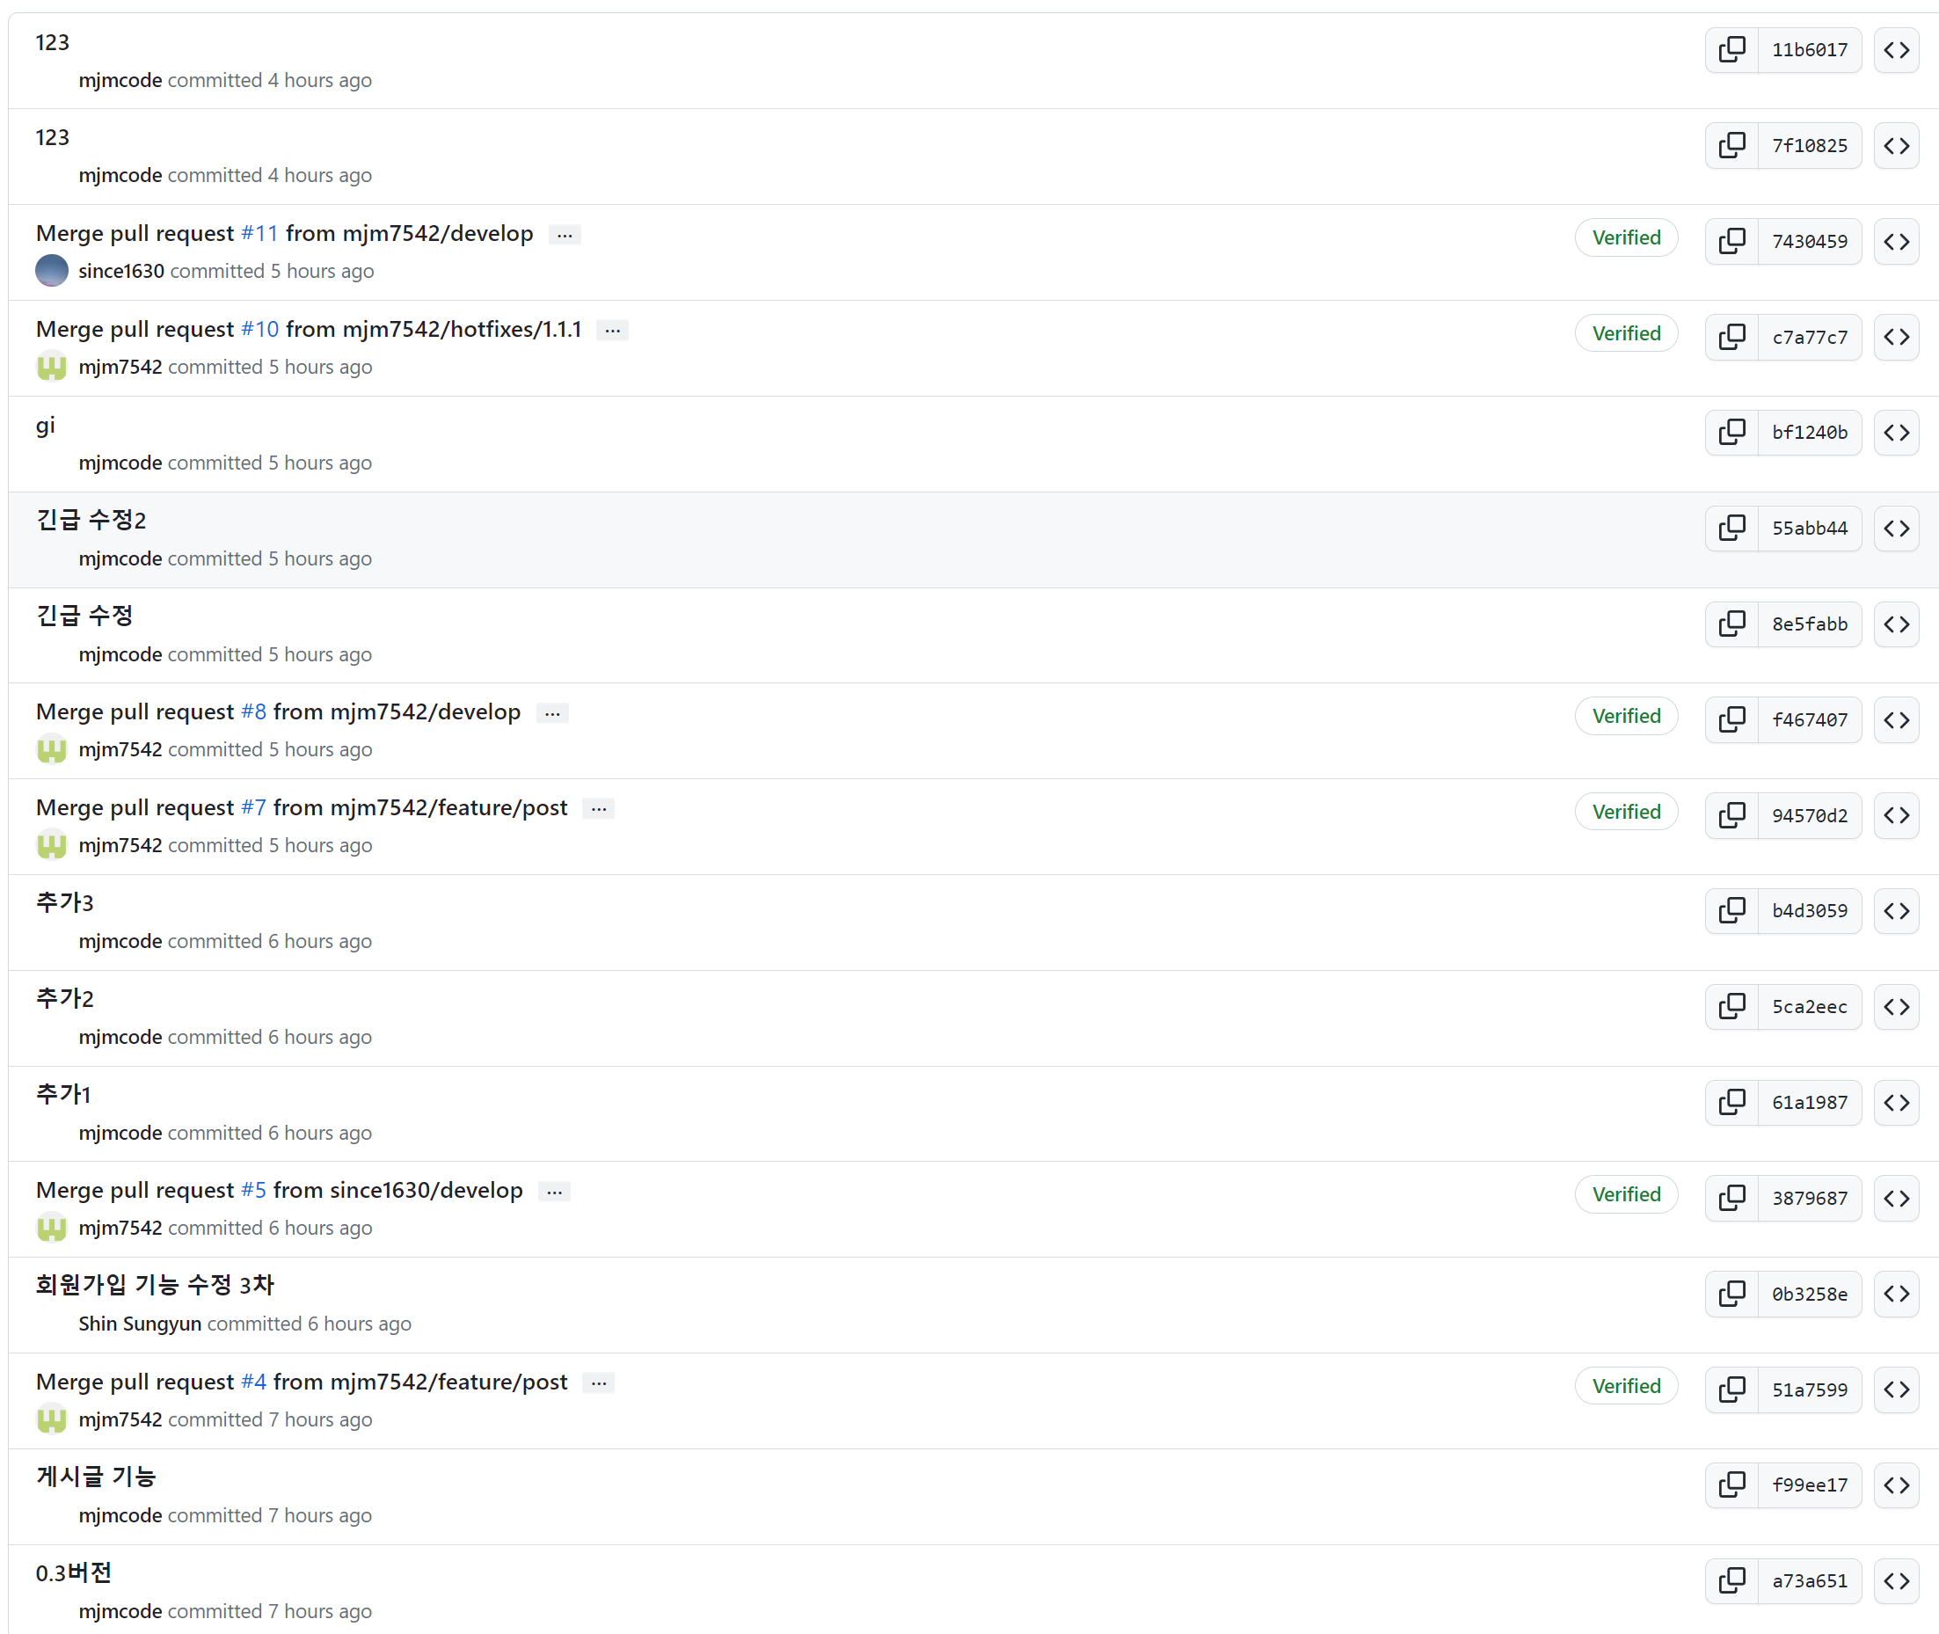Browse repository at commit f467407
Image resolution: width=1939 pixels, height=1634 pixels.
1896,719
